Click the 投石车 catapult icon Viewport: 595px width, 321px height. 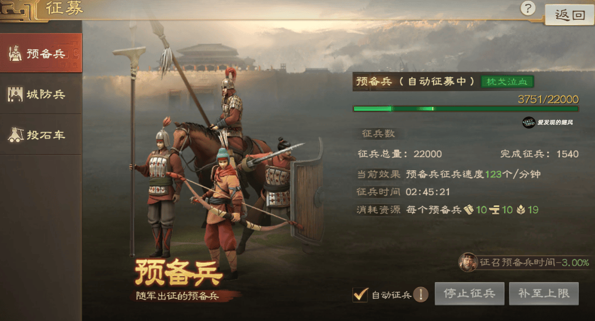16,135
